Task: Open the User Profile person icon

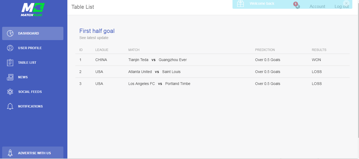Action: point(10,48)
